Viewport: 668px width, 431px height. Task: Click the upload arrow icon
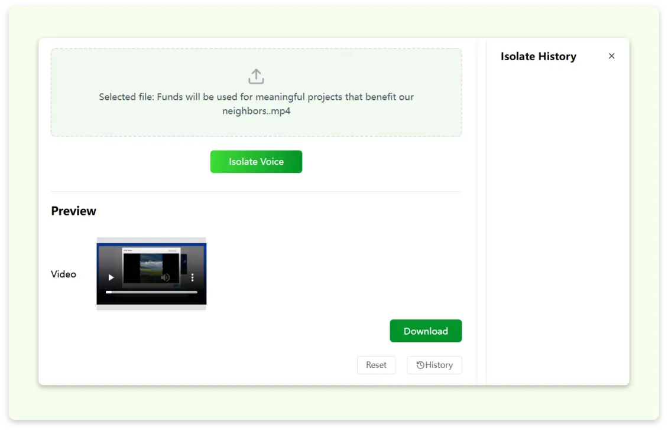(x=256, y=77)
